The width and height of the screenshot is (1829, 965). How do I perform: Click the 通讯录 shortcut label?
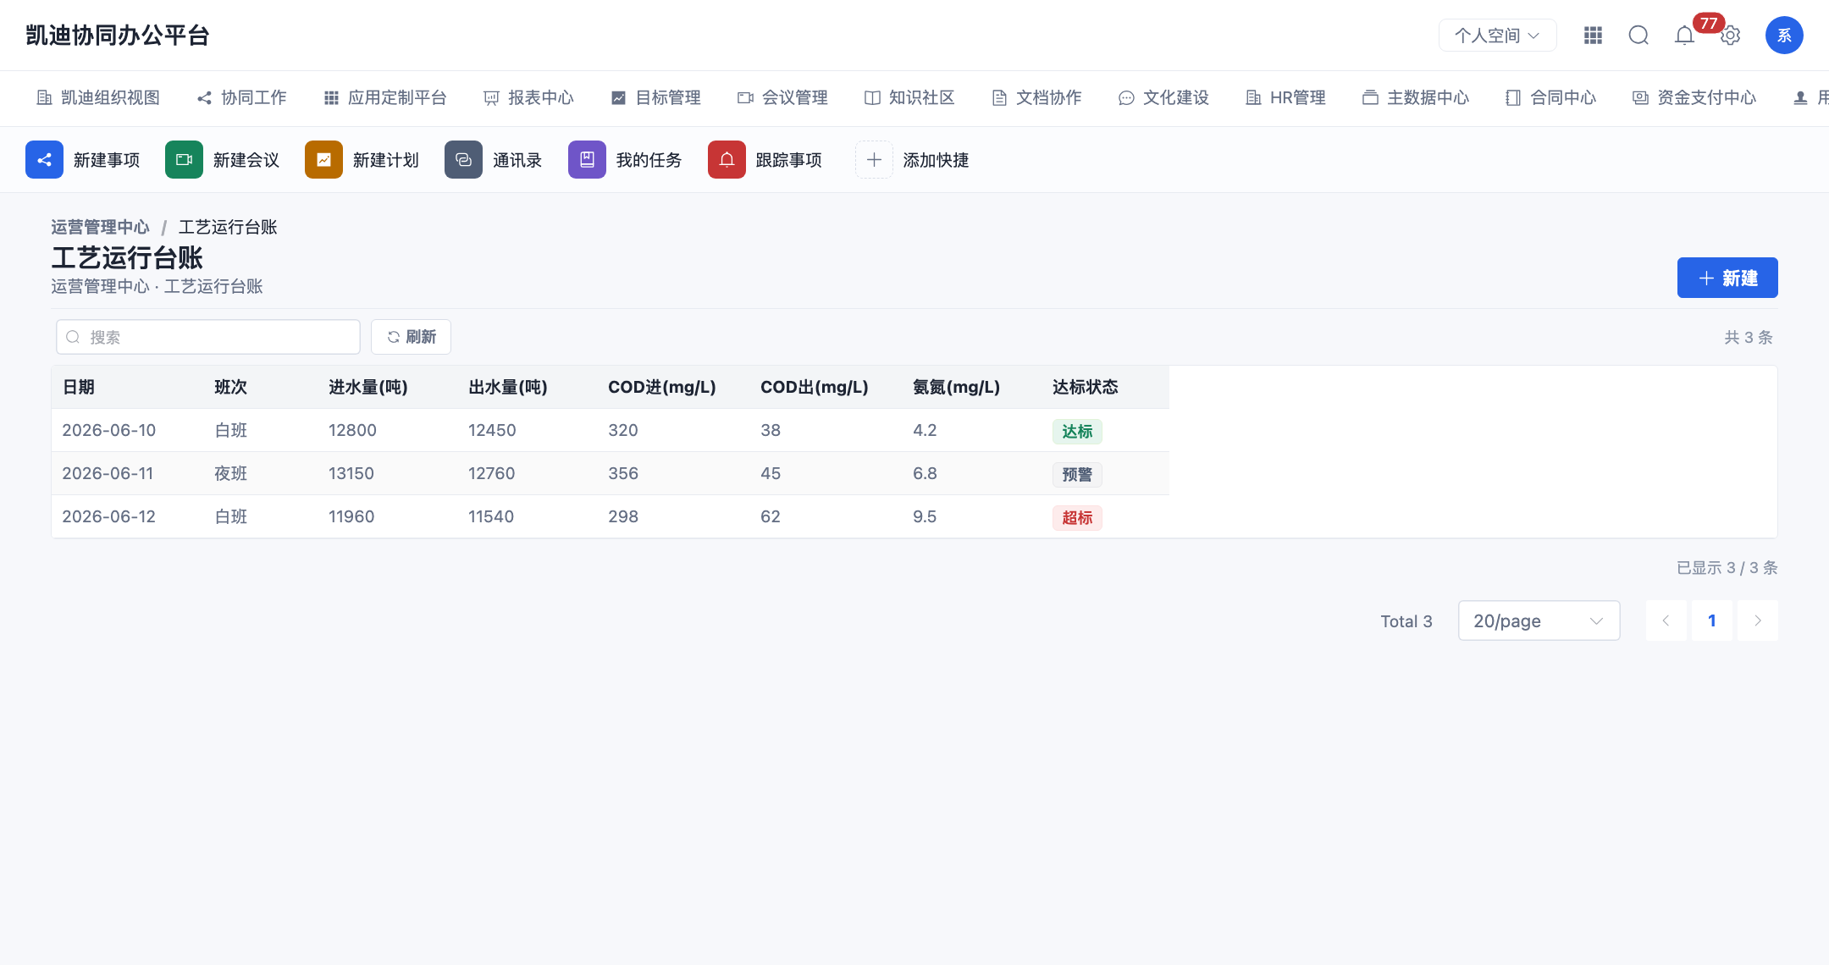517,160
